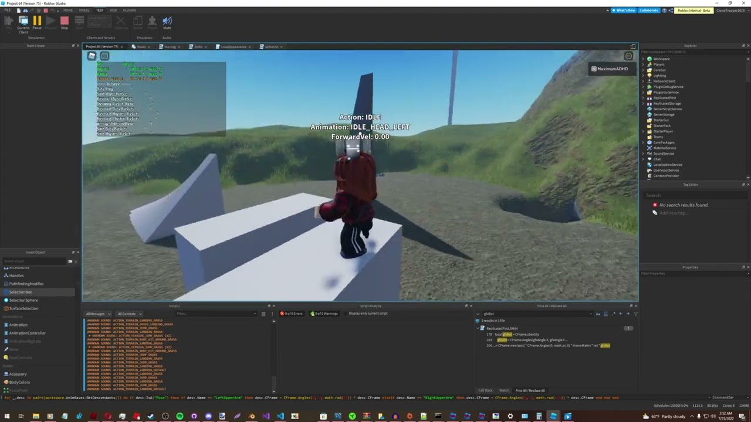Expand the Players tree node
751x422 pixels.
643,64
